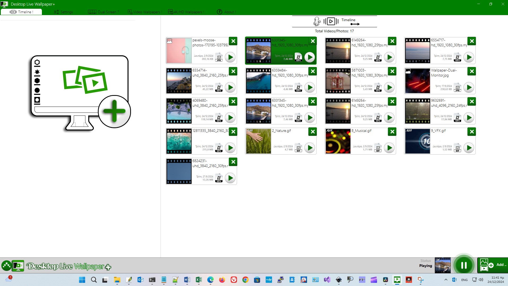Viewport: 508px width, 286px height.
Task: Pause the currently playing wallpaper
Action: coord(463,265)
